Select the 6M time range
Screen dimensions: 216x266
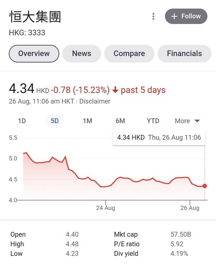[x=120, y=121]
